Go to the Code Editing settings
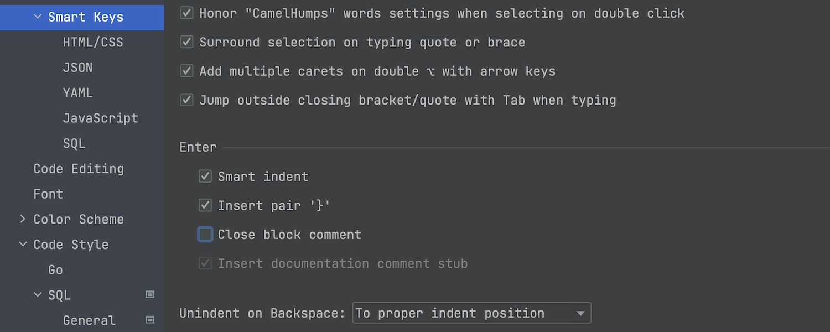 pos(79,169)
